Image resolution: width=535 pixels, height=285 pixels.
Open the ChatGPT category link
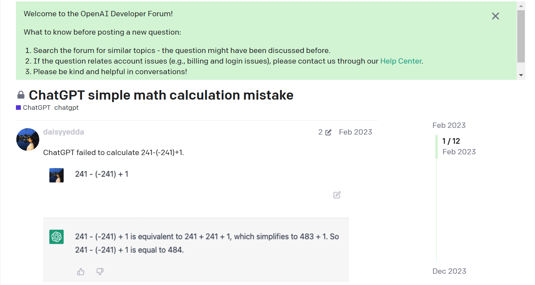click(x=36, y=108)
